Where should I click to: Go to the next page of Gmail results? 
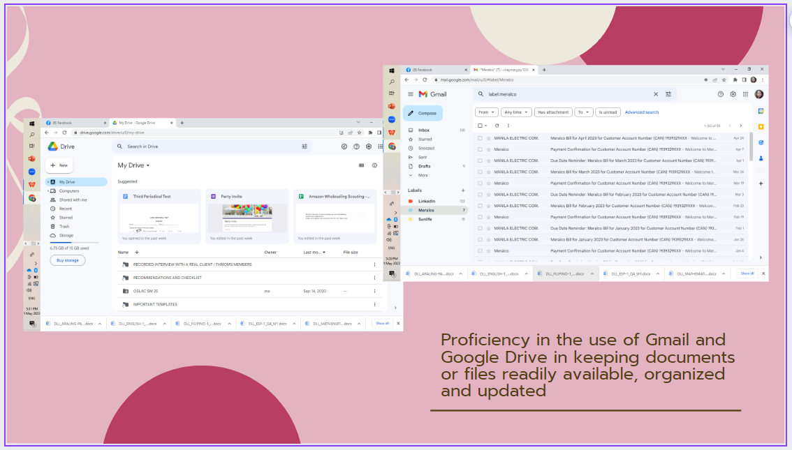click(741, 126)
